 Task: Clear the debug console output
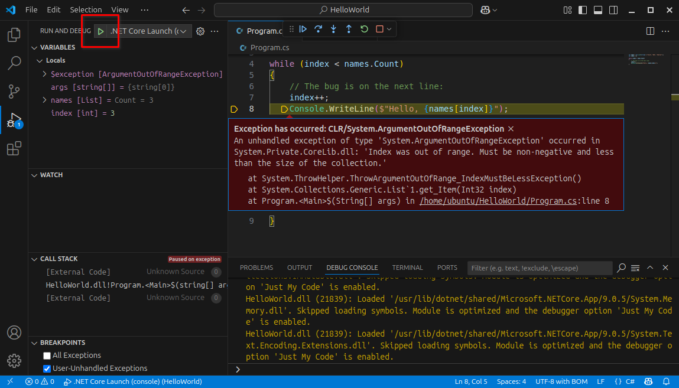click(x=635, y=268)
